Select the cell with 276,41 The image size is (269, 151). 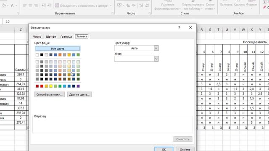pos(21,122)
